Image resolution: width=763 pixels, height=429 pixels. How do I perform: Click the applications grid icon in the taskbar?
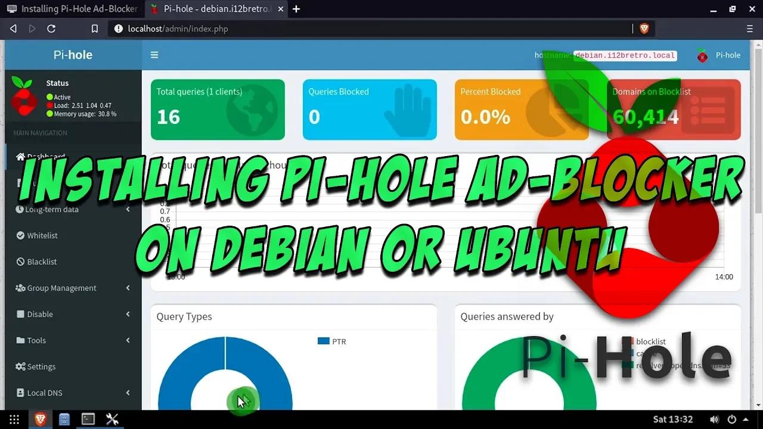[14, 419]
